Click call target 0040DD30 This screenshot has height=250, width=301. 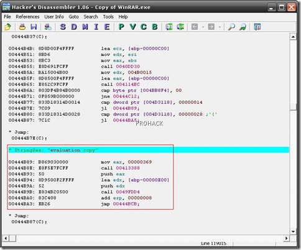127,67
